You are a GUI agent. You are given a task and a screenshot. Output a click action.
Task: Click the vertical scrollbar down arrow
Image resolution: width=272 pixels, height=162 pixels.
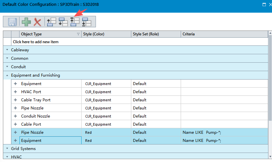(x=270, y=157)
